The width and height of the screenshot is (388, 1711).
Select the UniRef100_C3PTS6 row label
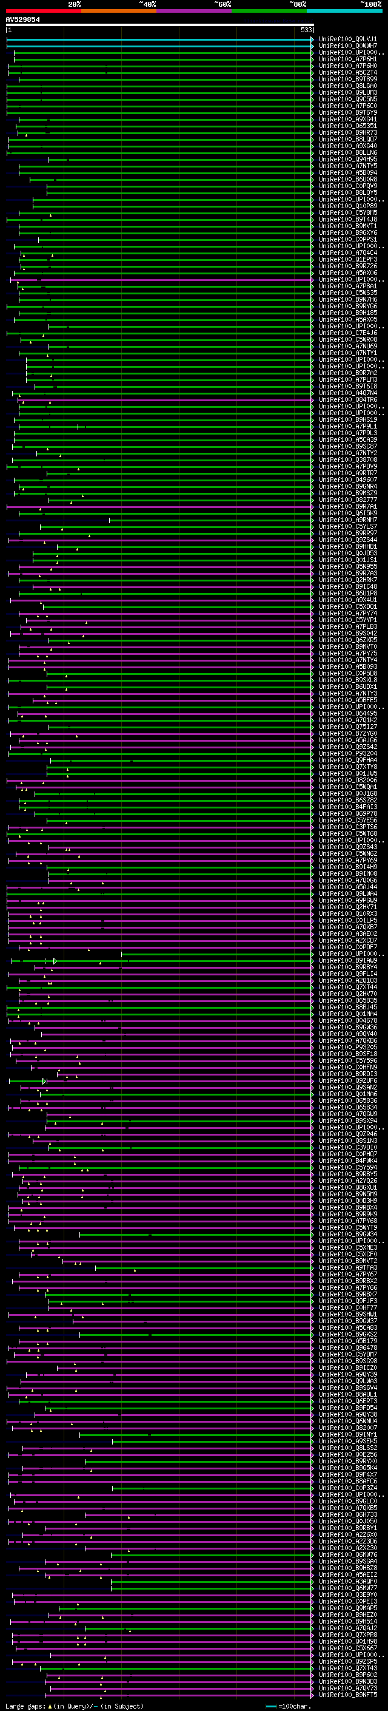click(348, 827)
